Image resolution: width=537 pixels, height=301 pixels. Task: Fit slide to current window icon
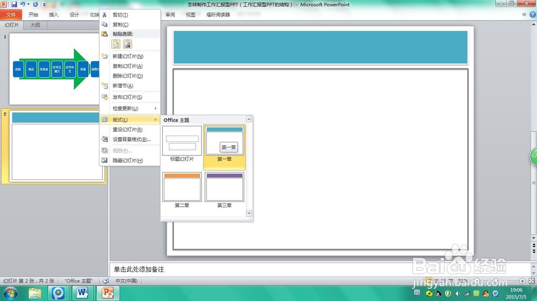click(532, 281)
